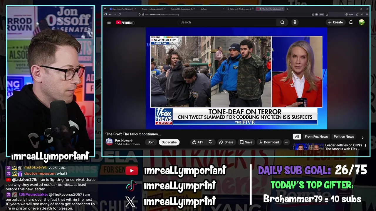Open the Fox News channel avatar
Image resolution: width=376 pixels, height=211 pixels.
[x=109, y=142]
